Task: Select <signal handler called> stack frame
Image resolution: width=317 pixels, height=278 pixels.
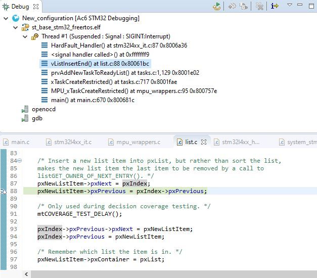Action: pos(100,55)
